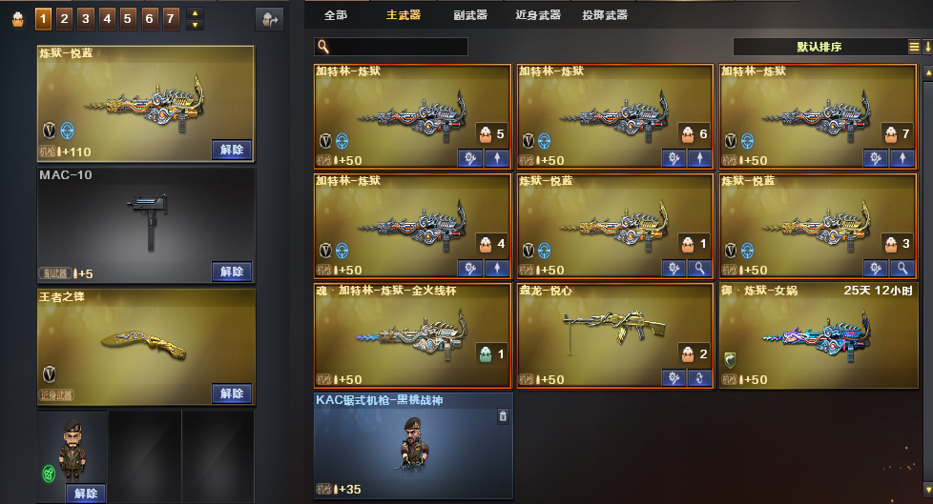The width and height of the screenshot is (933, 504).
Task: Switch to the 投掷武器 tab
Action: click(x=605, y=15)
